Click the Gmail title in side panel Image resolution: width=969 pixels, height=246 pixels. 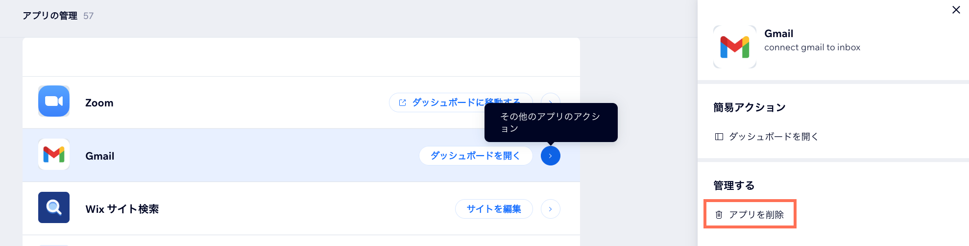(778, 34)
